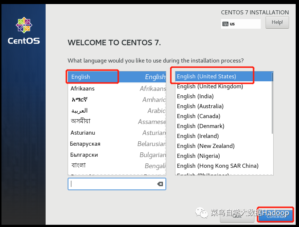This screenshot has height=227, width=299.
Task: Focus the language search input field
Action: 117,184
